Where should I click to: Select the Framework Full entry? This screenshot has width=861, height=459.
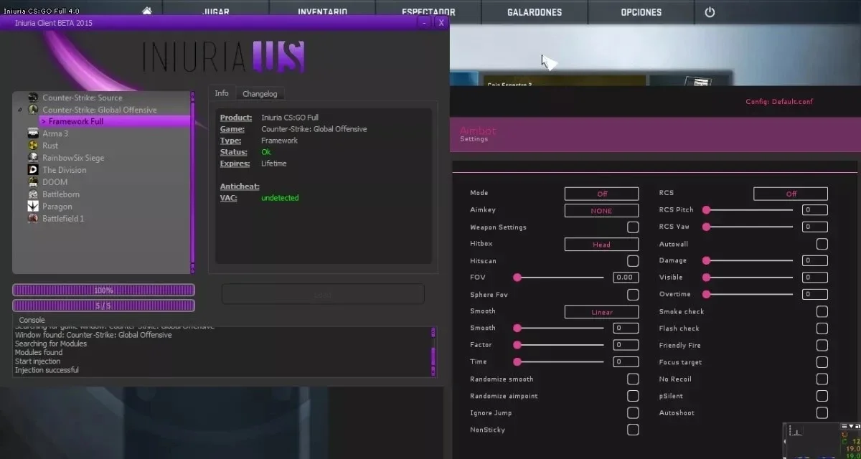tap(115, 122)
